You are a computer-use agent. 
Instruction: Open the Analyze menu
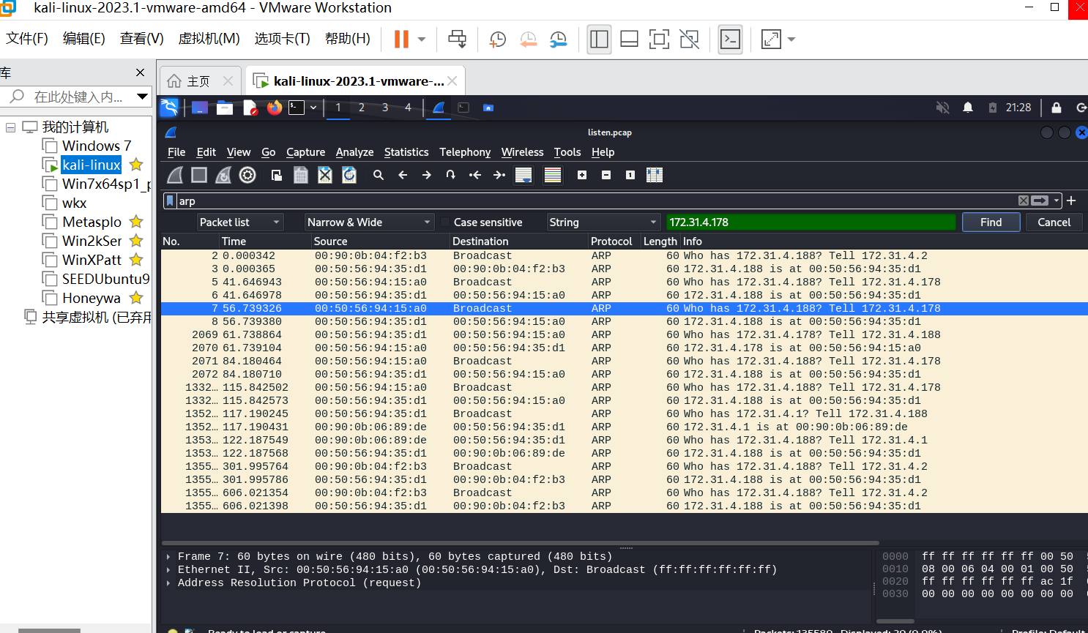coord(354,152)
